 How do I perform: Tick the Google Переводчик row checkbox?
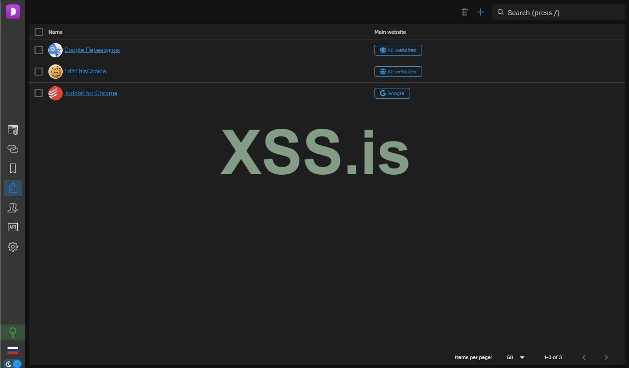[x=39, y=50]
